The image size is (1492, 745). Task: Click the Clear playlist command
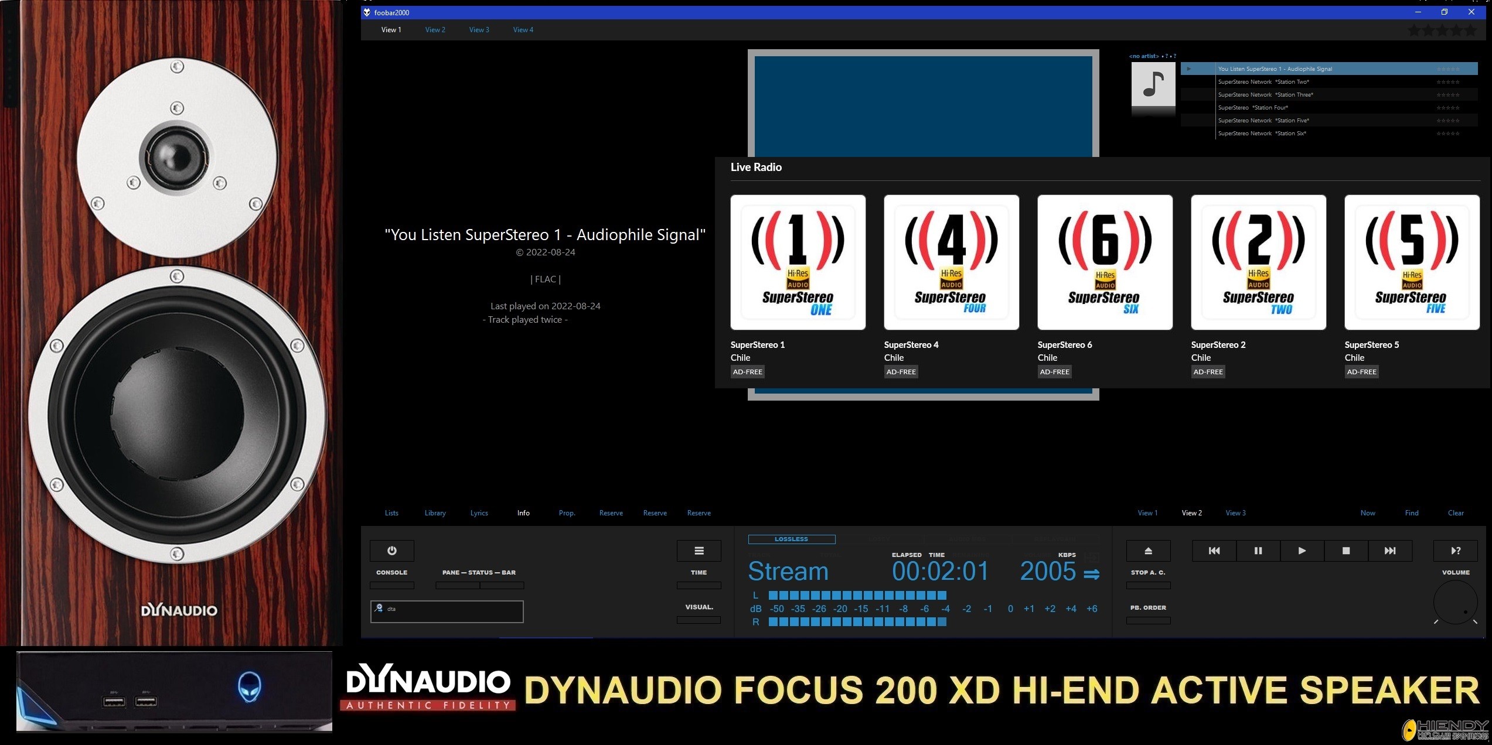click(1456, 512)
